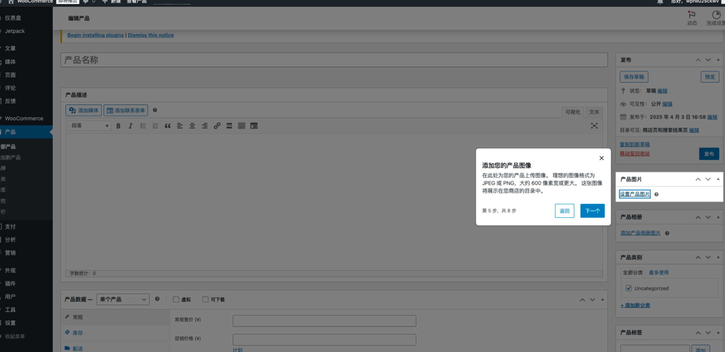Enable the 虚拟 checkbox
The image size is (725, 352).
point(176,300)
